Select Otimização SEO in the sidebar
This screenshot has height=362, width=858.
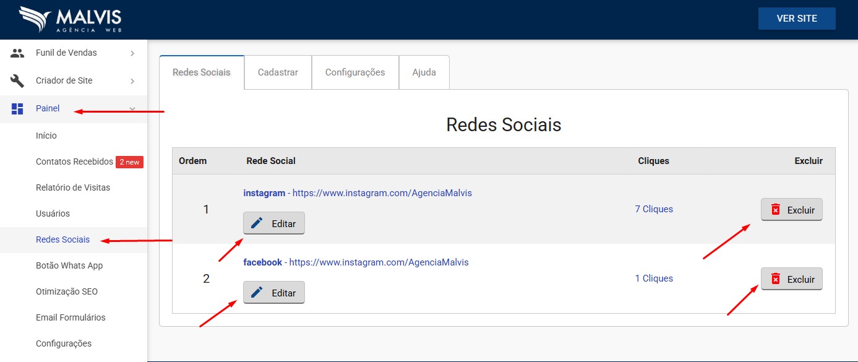67,291
